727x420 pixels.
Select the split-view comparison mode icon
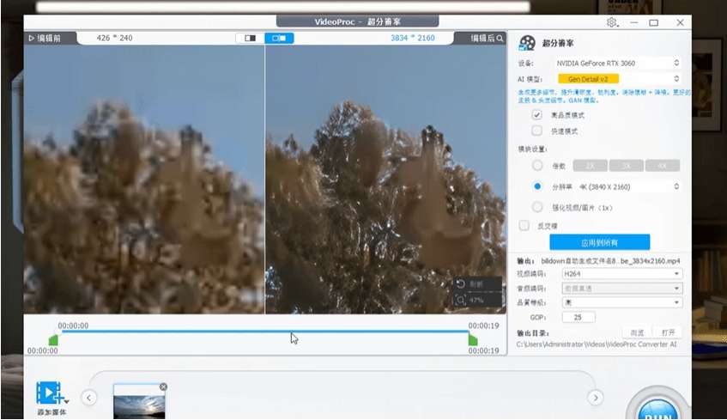tap(279, 38)
